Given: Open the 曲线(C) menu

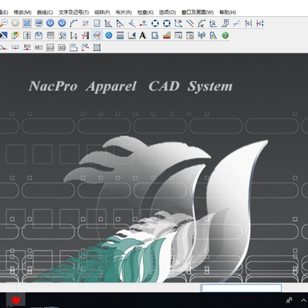Looking at the screenshot, I should (x=45, y=12).
